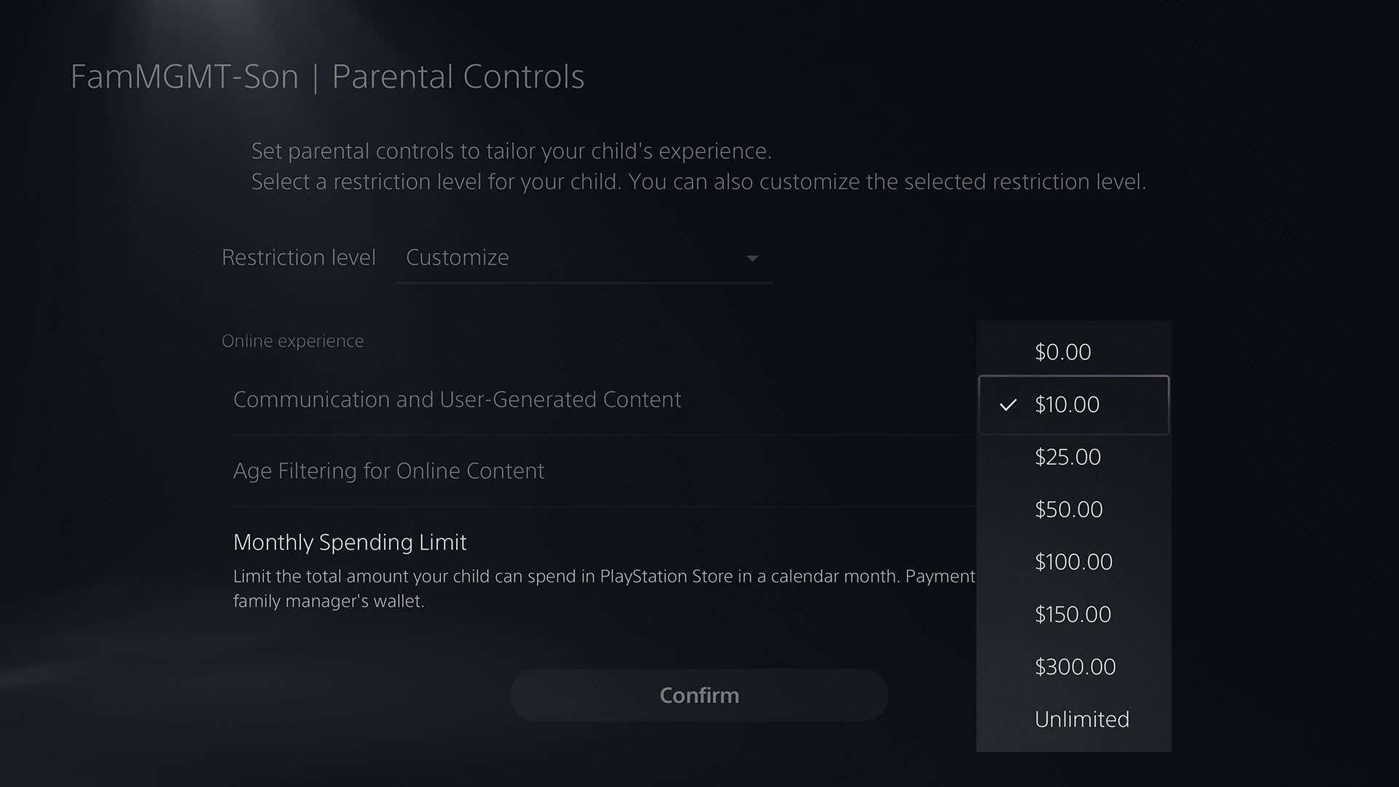Click the highlighted $10.00 list row
Viewport: 1399px width, 787px height.
pyautogui.click(x=1073, y=405)
